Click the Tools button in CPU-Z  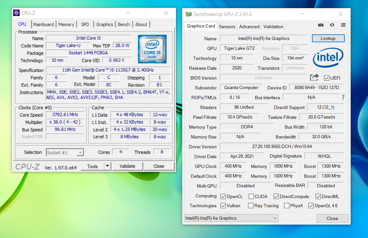[x=92, y=166]
